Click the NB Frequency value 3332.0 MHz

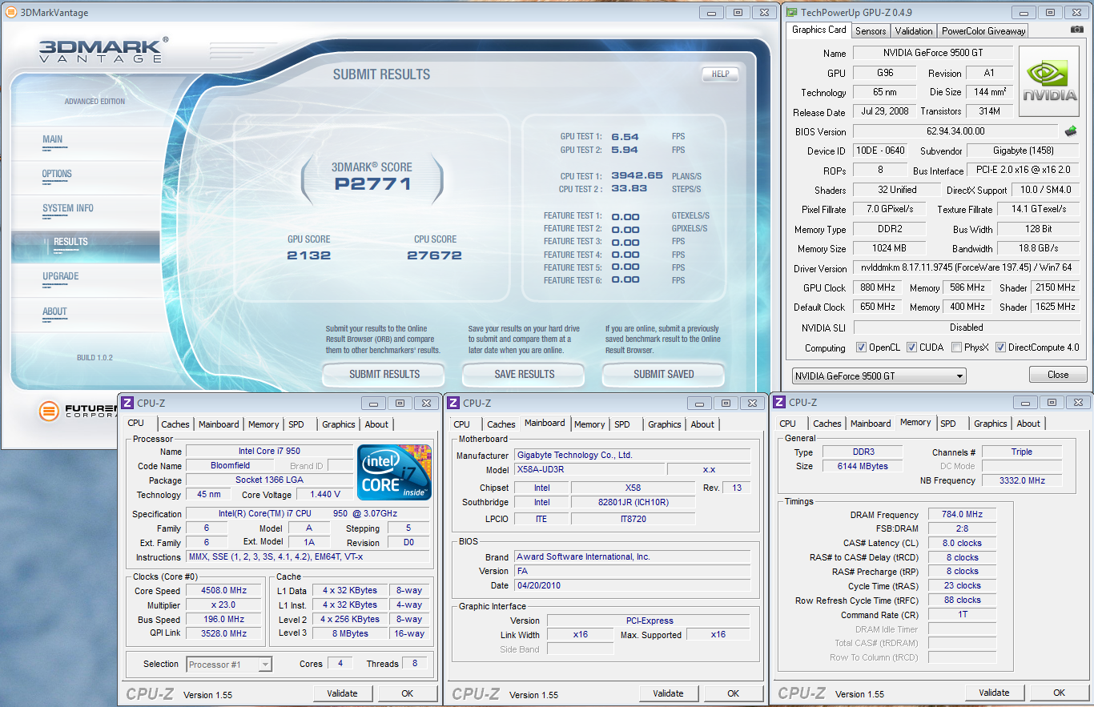[x=1022, y=480]
